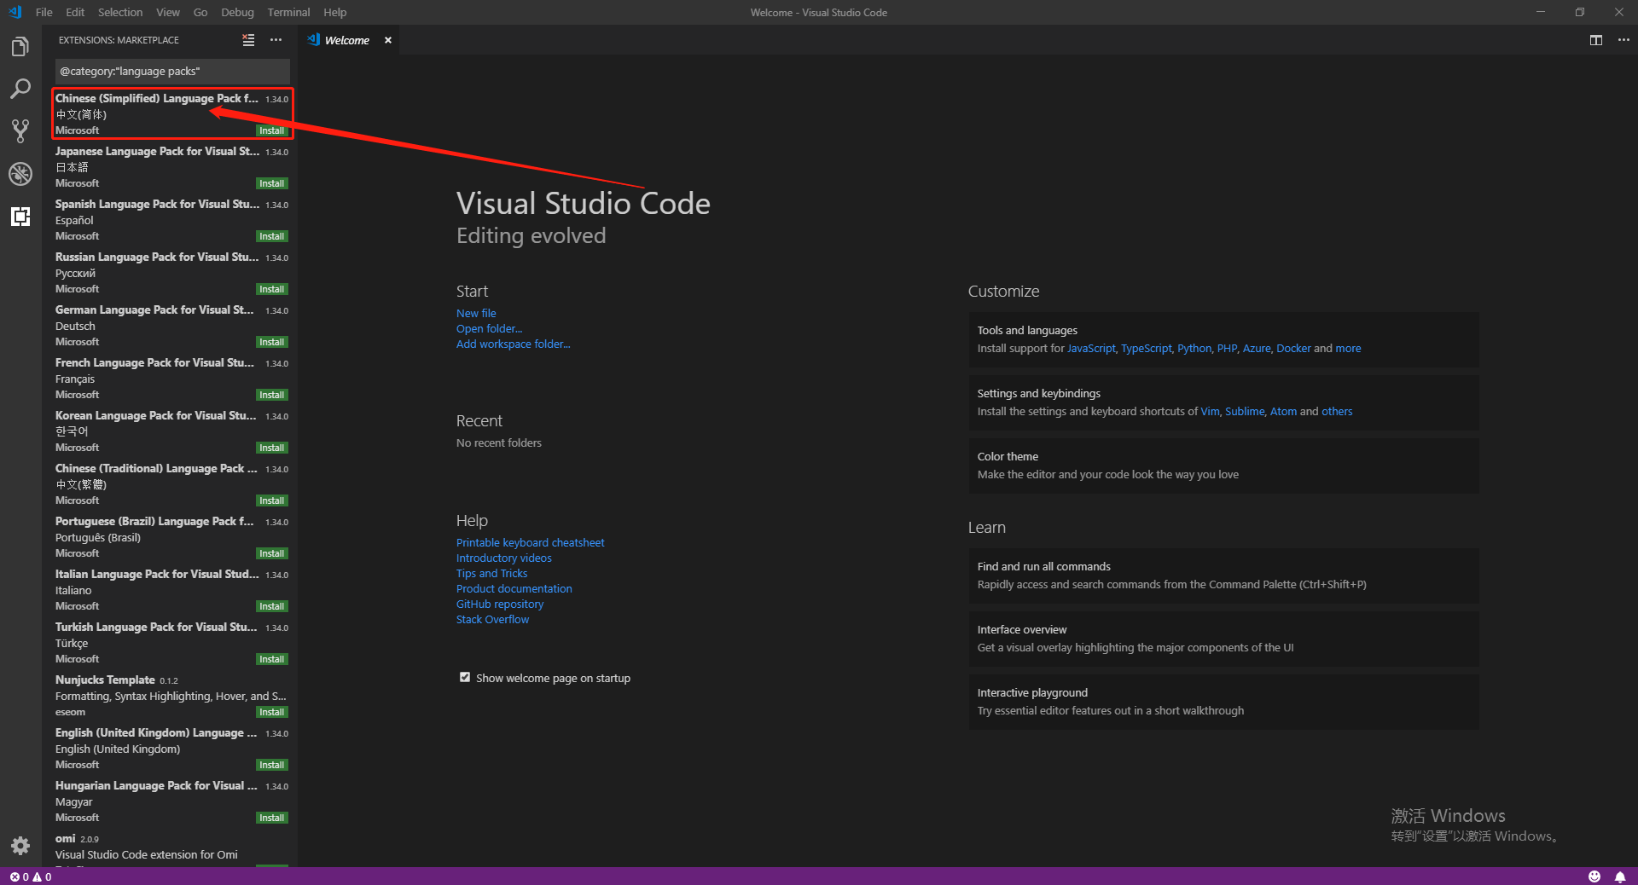Image resolution: width=1638 pixels, height=885 pixels.
Task: Split the editor to the right
Action: coord(1596,40)
